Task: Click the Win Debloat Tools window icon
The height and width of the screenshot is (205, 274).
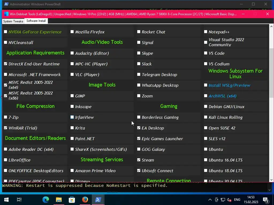Action: coord(6,14)
